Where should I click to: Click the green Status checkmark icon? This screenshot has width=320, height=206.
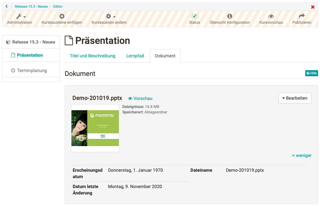(x=194, y=16)
